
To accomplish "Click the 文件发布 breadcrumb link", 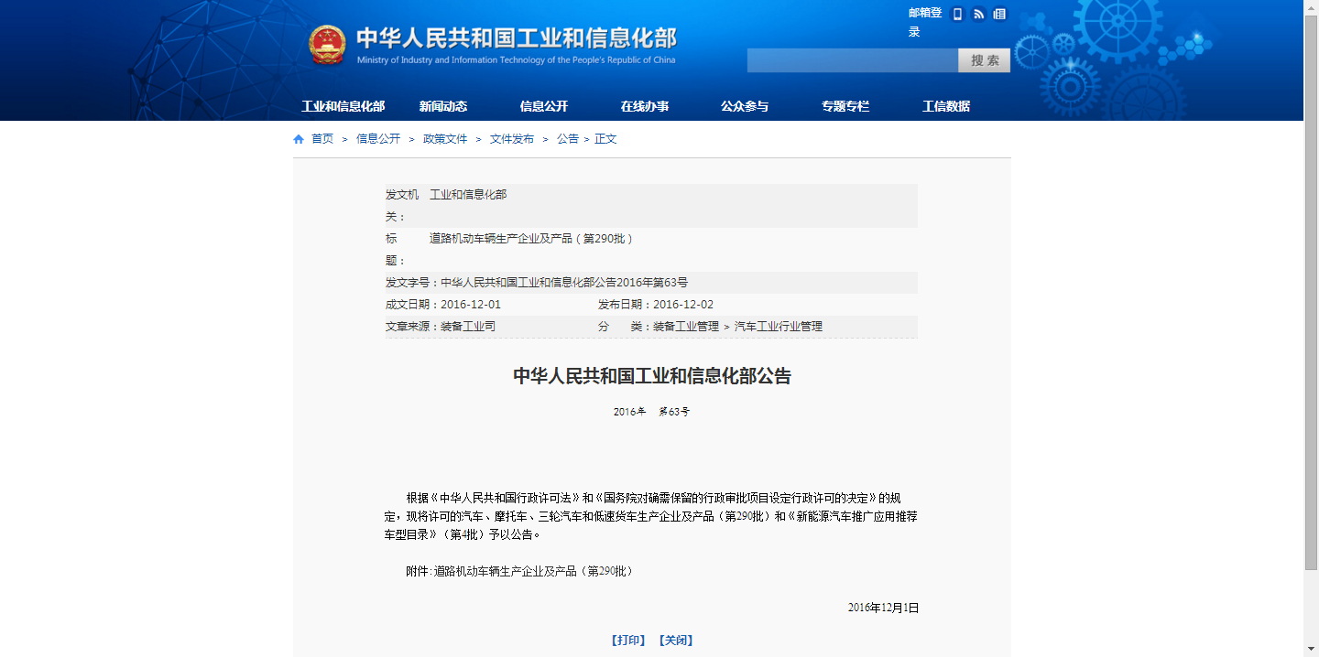I will [x=512, y=139].
